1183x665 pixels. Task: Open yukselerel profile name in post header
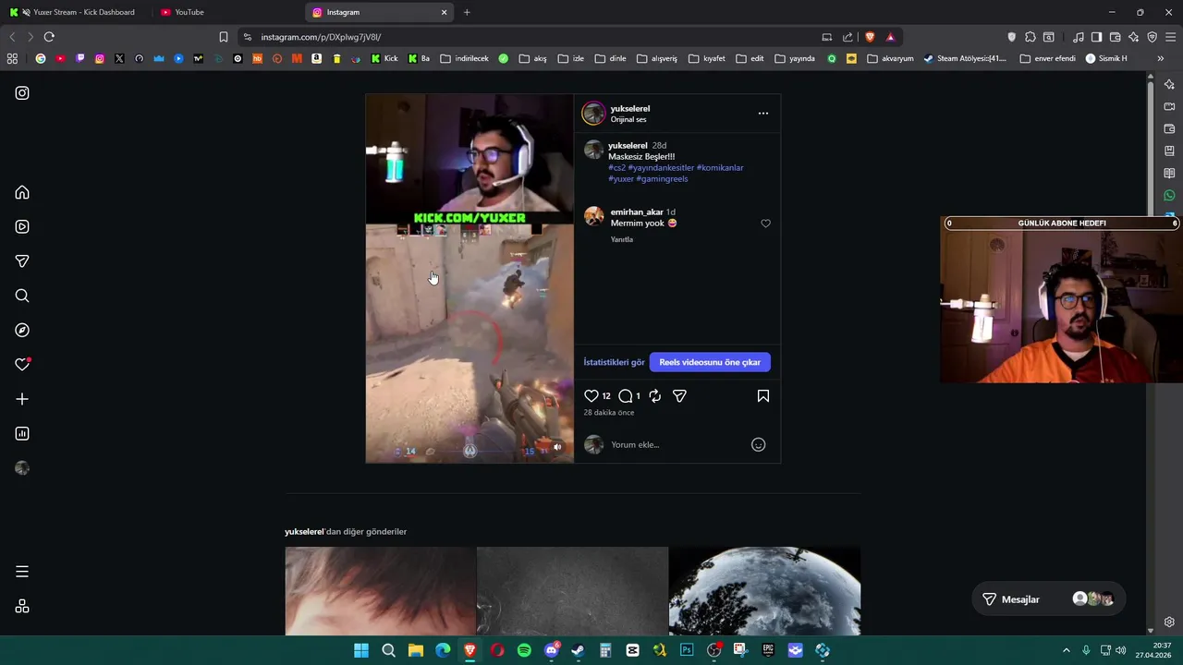(630, 108)
